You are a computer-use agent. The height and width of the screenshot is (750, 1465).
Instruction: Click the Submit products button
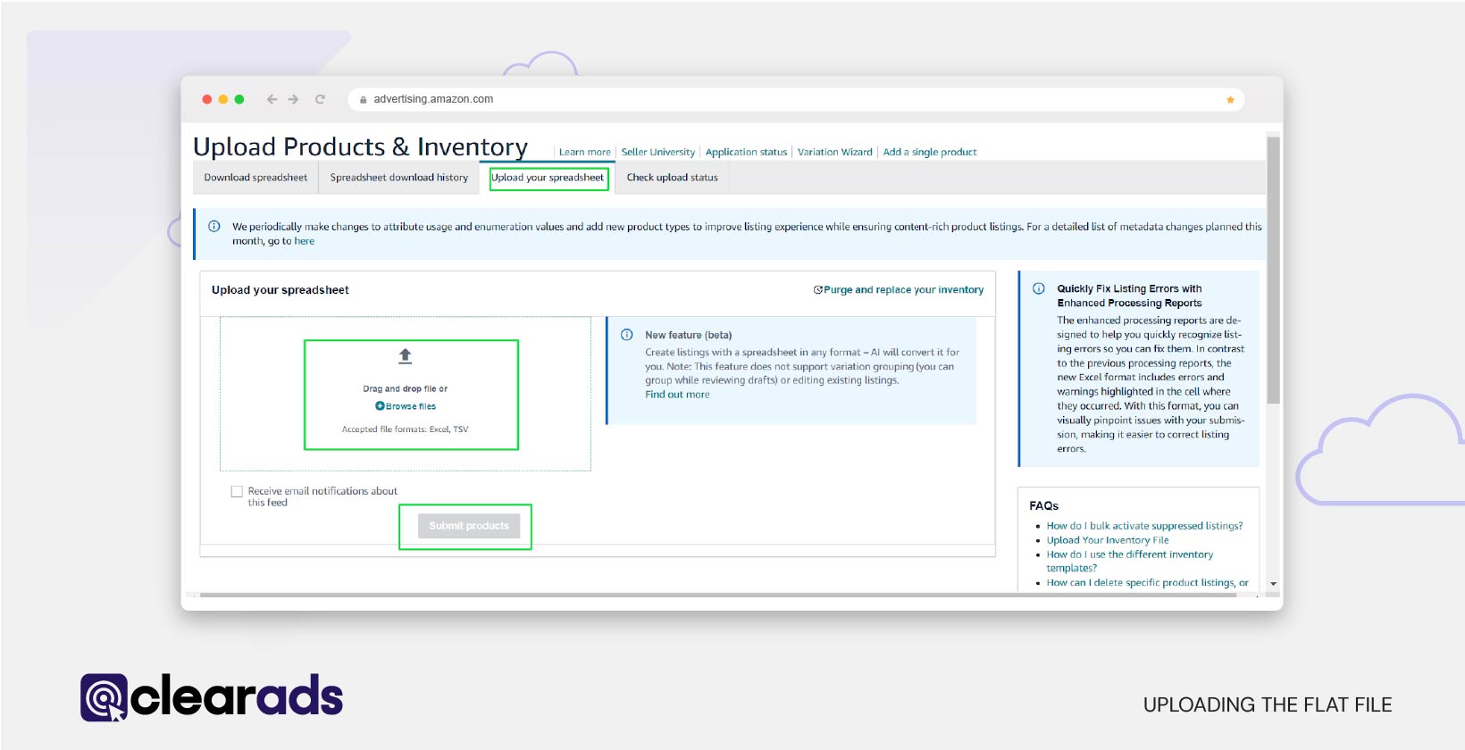click(469, 526)
